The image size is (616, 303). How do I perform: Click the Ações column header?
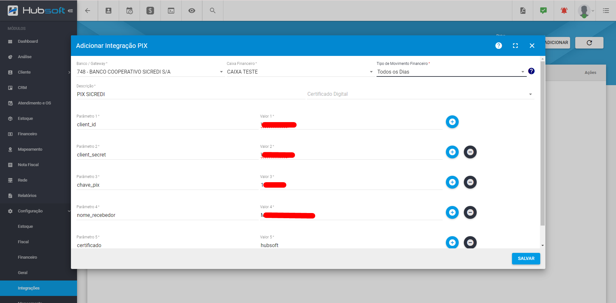click(590, 73)
